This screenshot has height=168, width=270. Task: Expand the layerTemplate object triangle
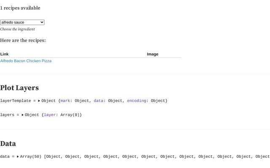[39, 101]
